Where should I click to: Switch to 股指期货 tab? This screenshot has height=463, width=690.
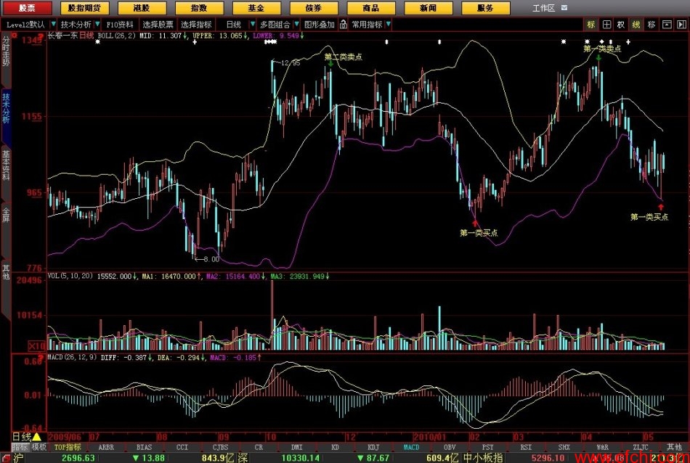click(84, 8)
